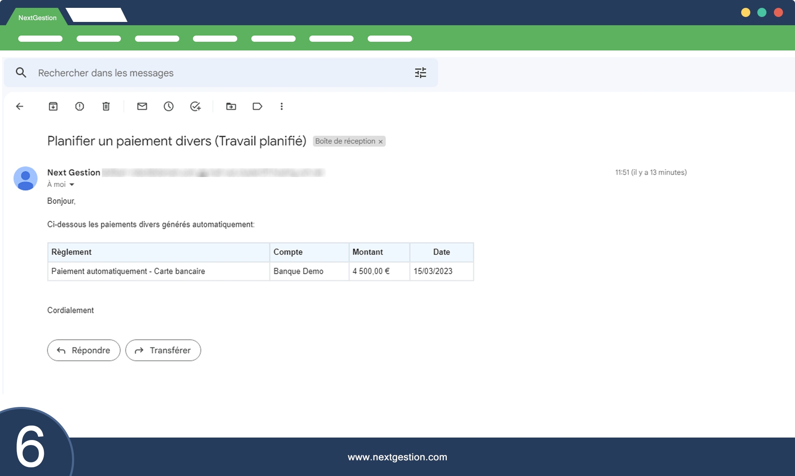795x476 pixels.
Task: Click the Transférer button
Action: [163, 350]
